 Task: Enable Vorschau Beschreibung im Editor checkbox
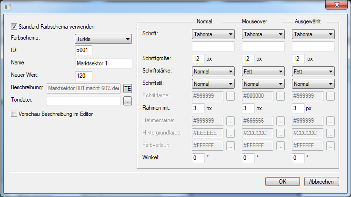pyautogui.click(x=14, y=114)
